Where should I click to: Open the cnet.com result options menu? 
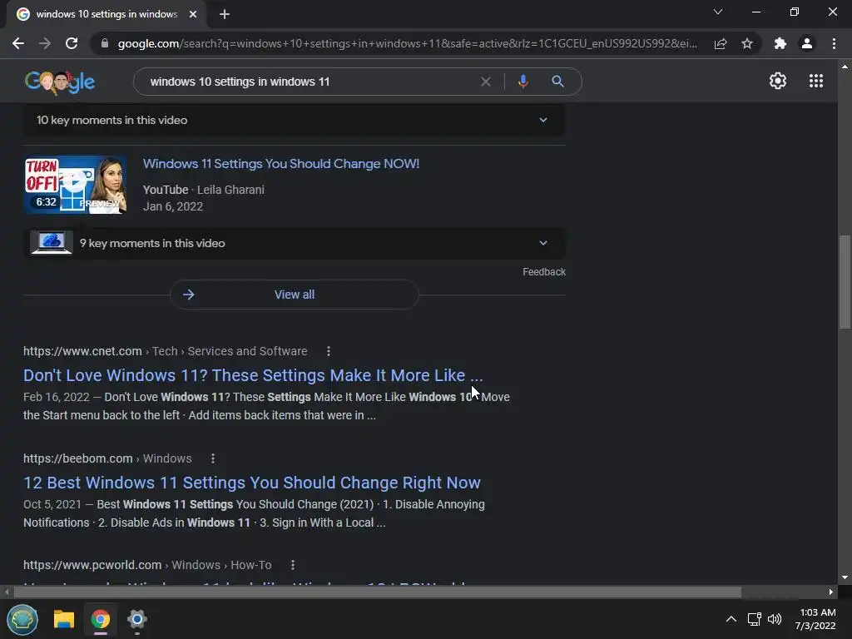coord(328,352)
